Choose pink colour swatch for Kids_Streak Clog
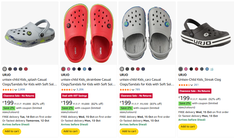Screen dimensions: 234x138 click(x=186, y=69)
